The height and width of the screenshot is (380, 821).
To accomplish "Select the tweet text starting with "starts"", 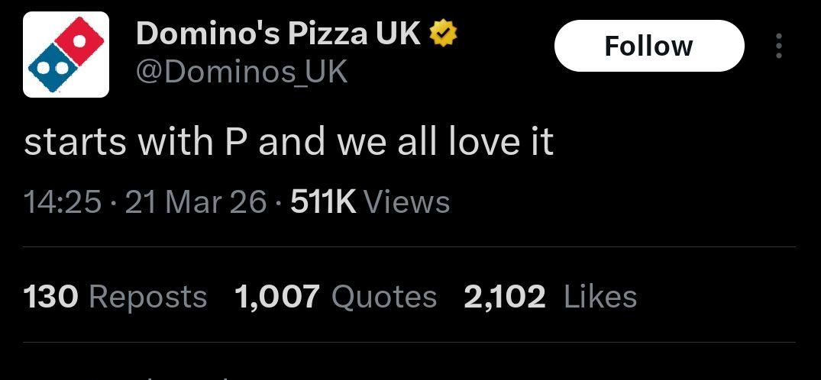I will (289, 143).
